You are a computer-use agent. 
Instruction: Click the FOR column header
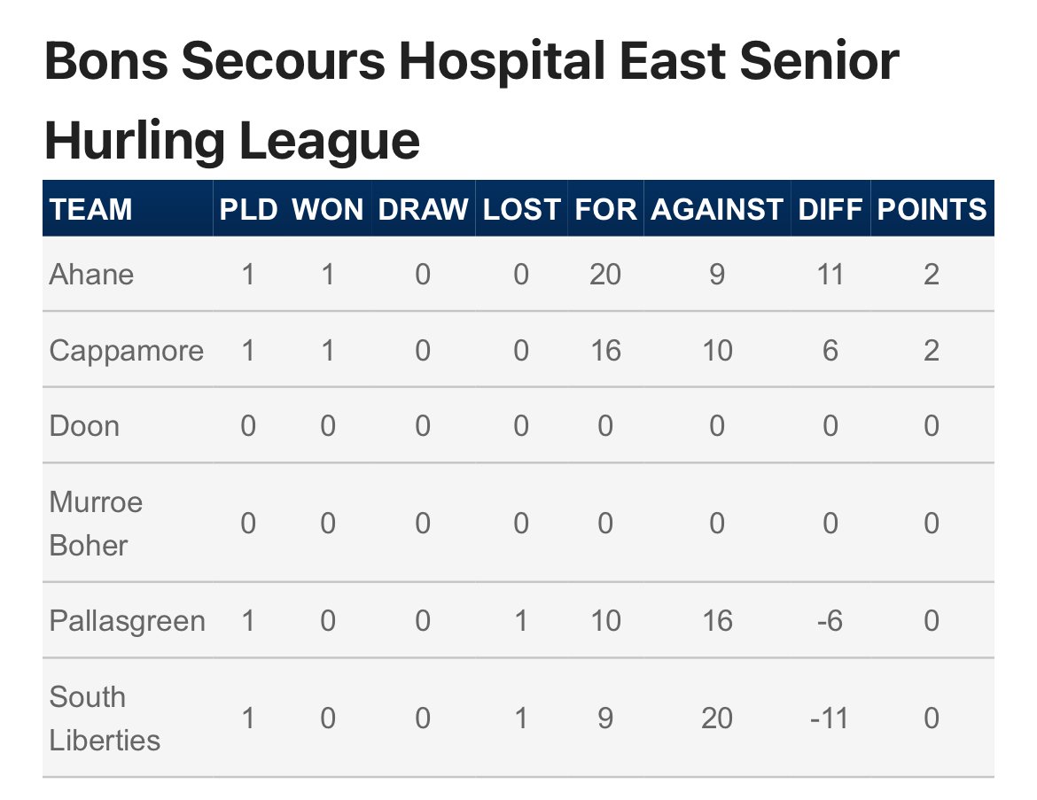(605, 210)
